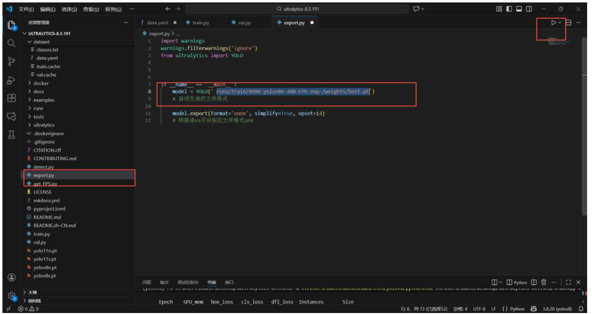Maximize the terminal panel size
592x314 pixels.
coord(569,282)
